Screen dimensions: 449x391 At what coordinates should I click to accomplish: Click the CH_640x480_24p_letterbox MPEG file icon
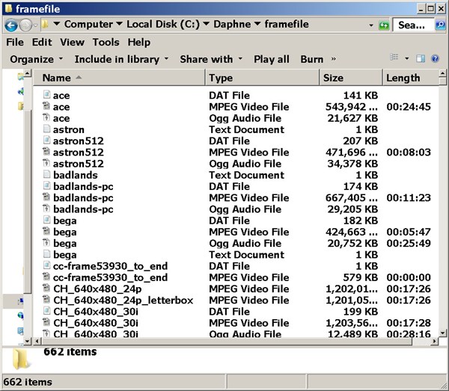(46, 301)
